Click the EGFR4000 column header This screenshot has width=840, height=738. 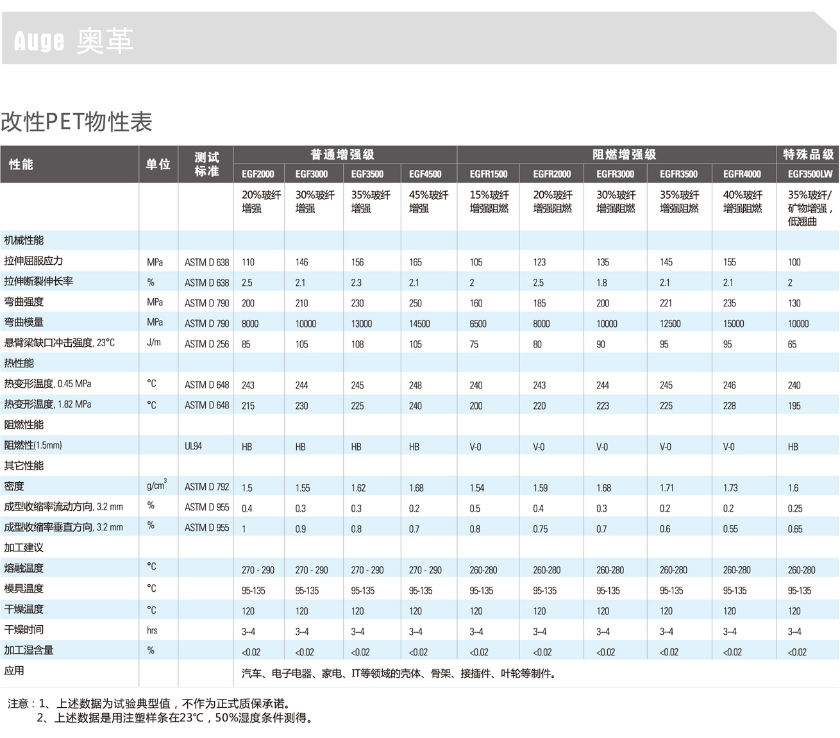742,174
